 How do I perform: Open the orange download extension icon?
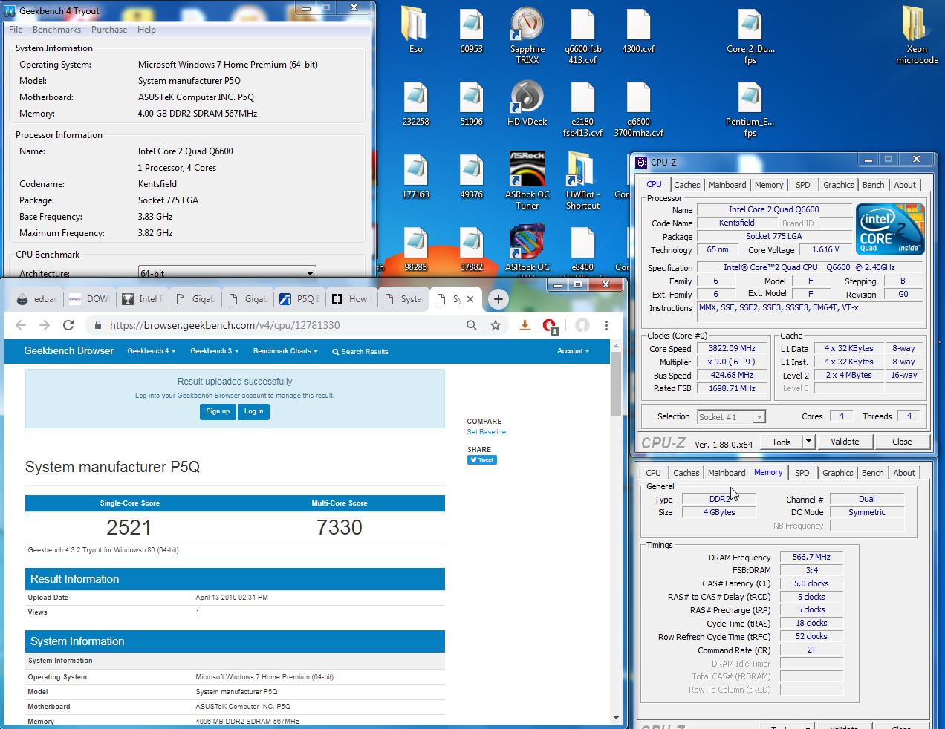point(525,325)
